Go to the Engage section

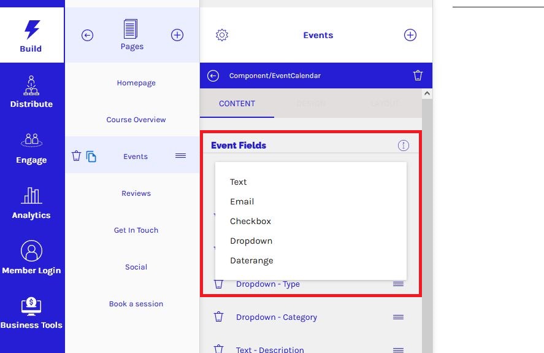click(31, 147)
